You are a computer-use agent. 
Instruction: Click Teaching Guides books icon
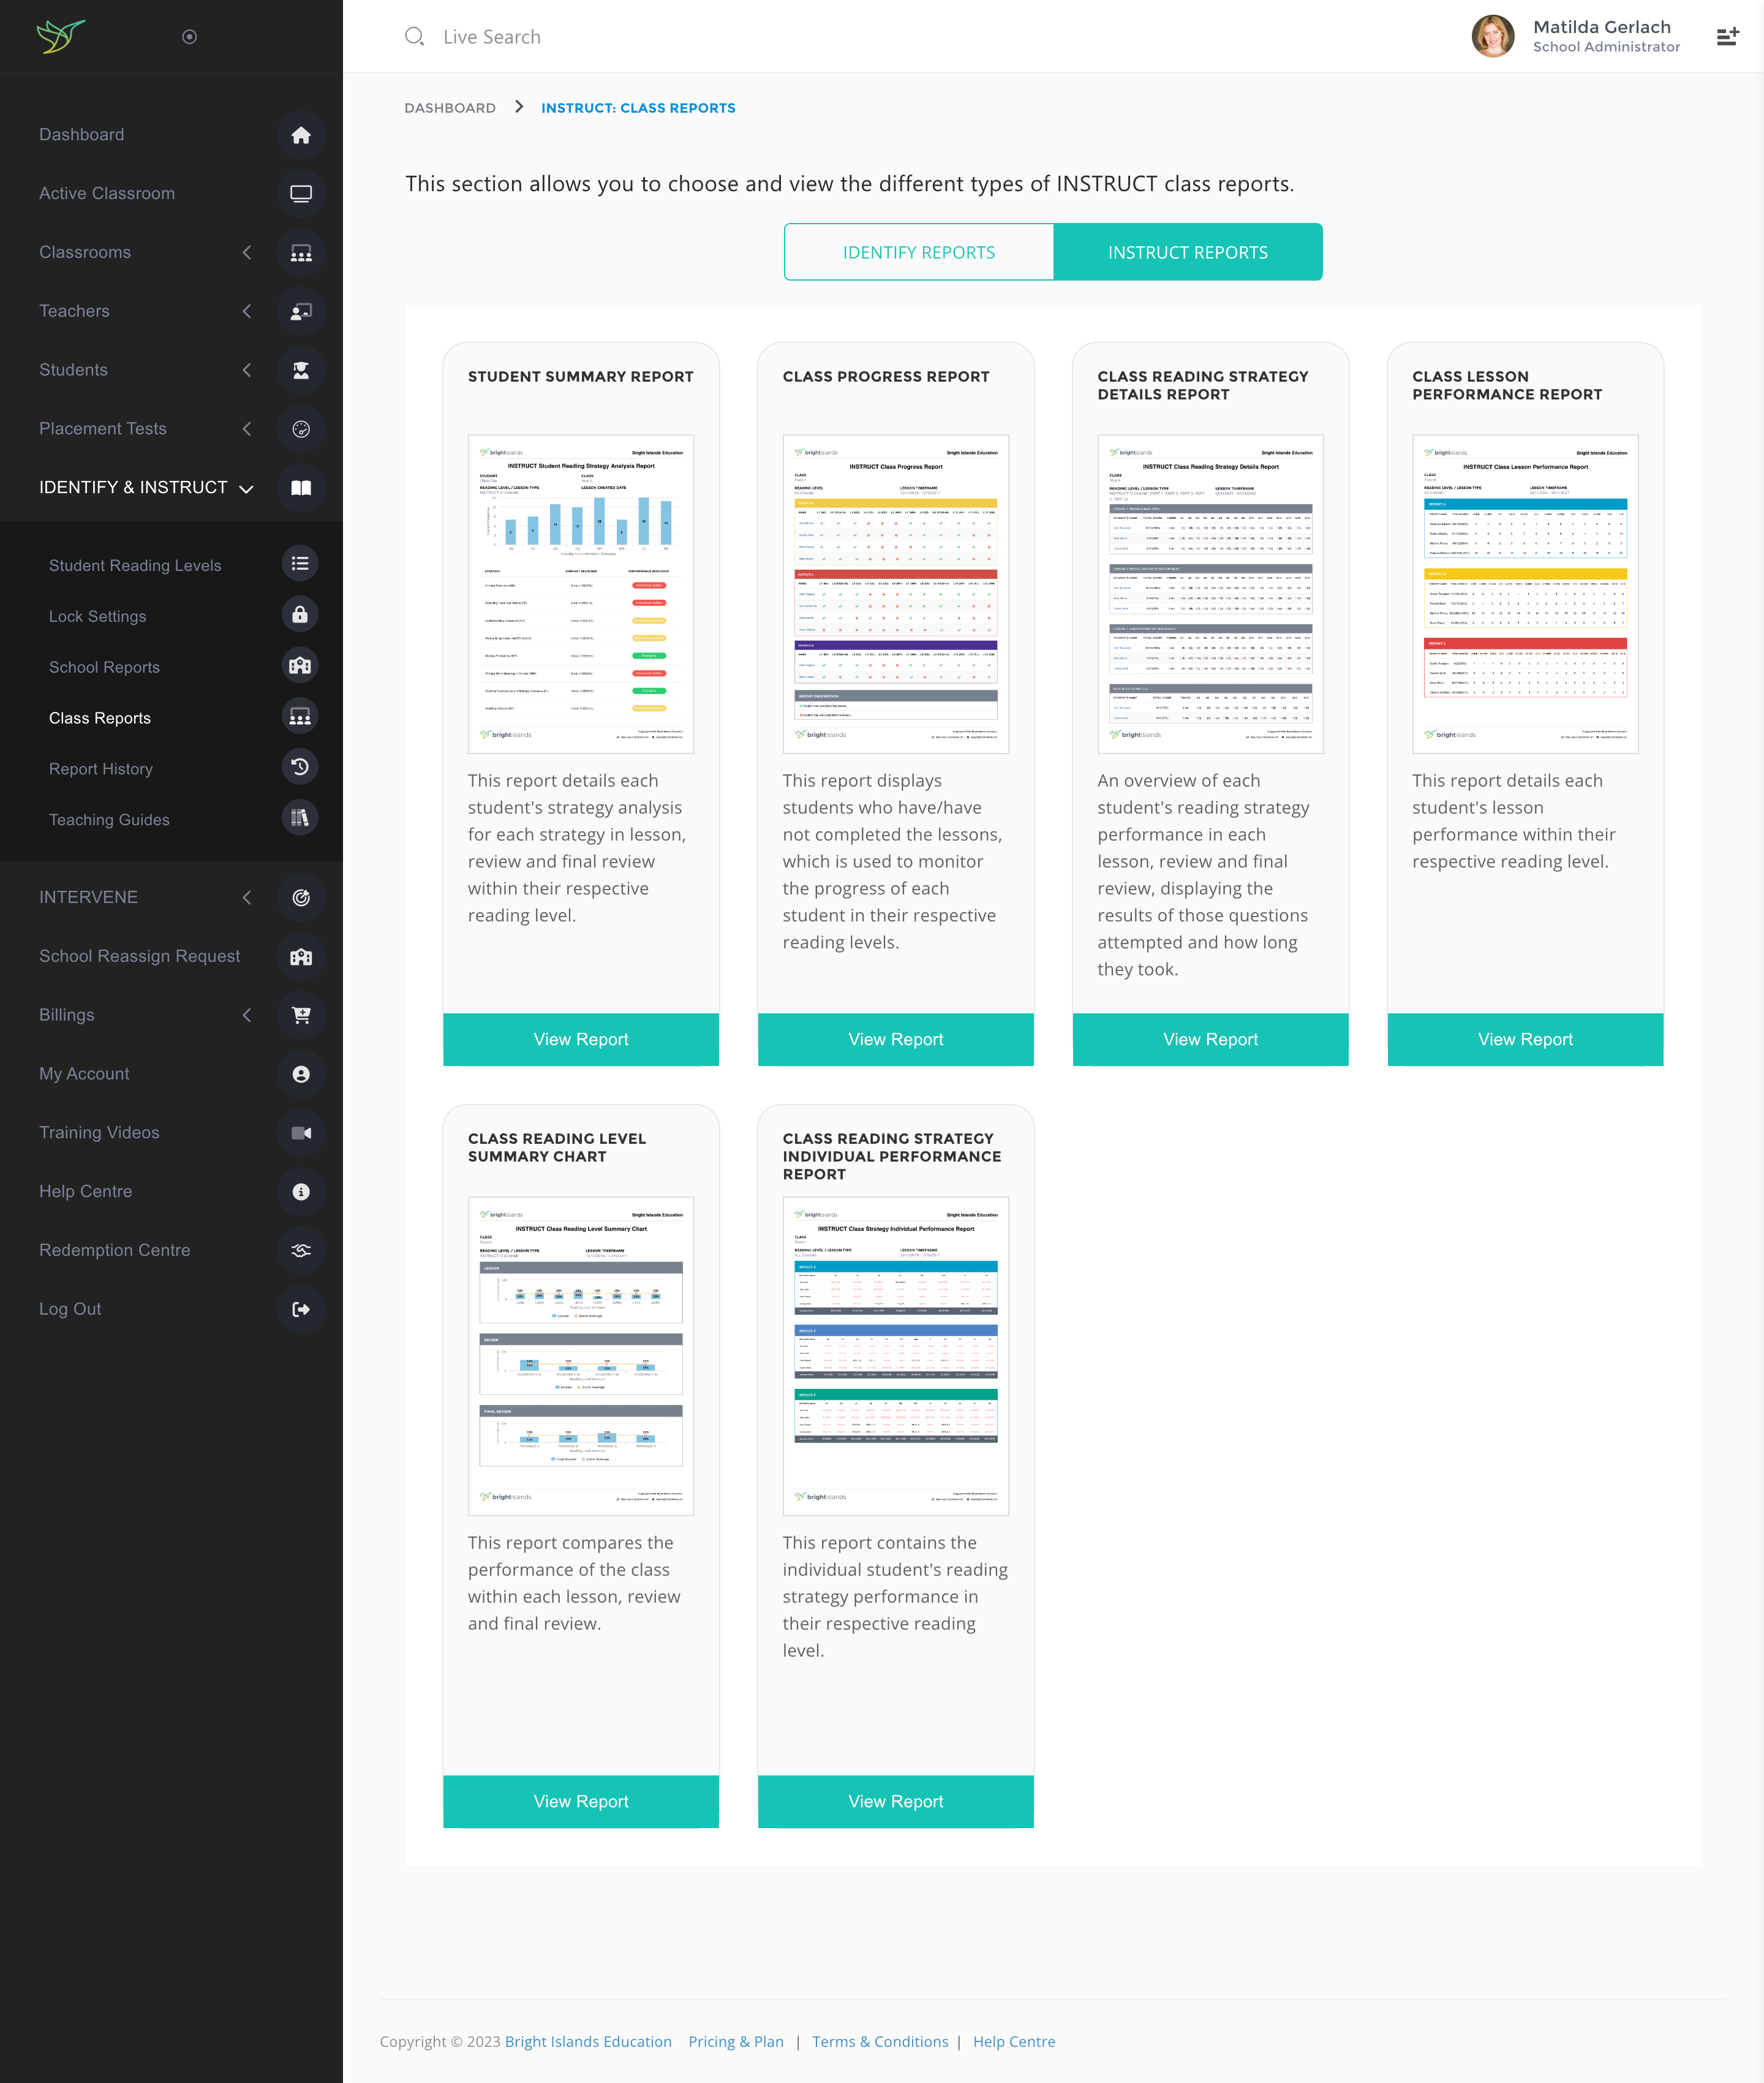(299, 818)
